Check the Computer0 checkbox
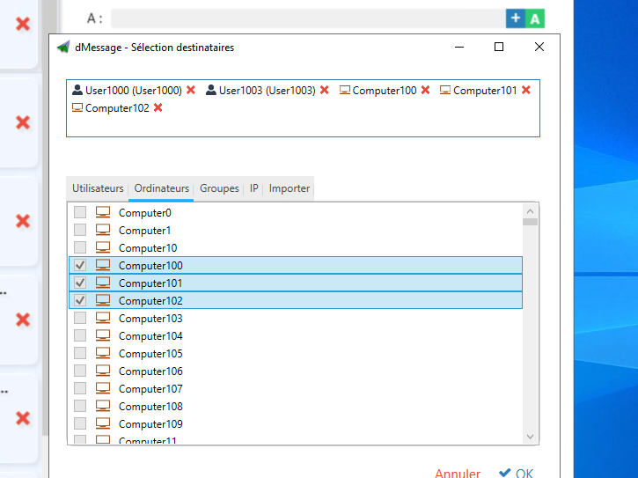638x478 pixels. click(80, 213)
